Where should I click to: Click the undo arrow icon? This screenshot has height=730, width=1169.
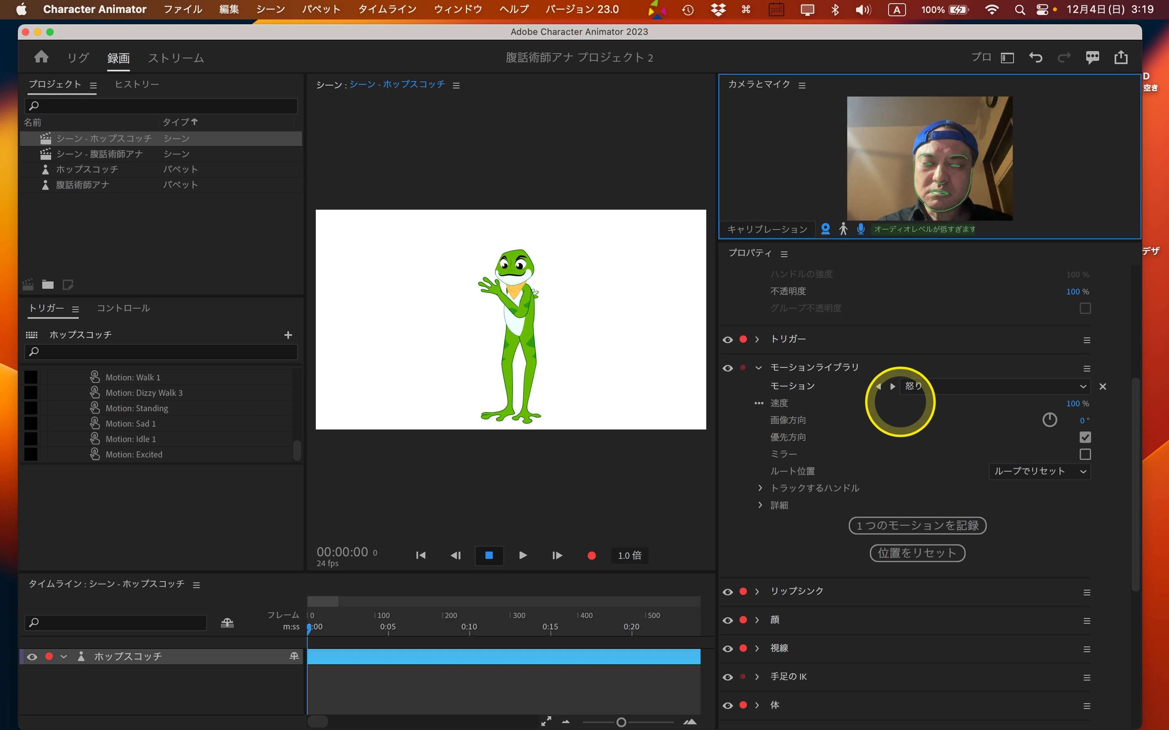coord(1035,58)
